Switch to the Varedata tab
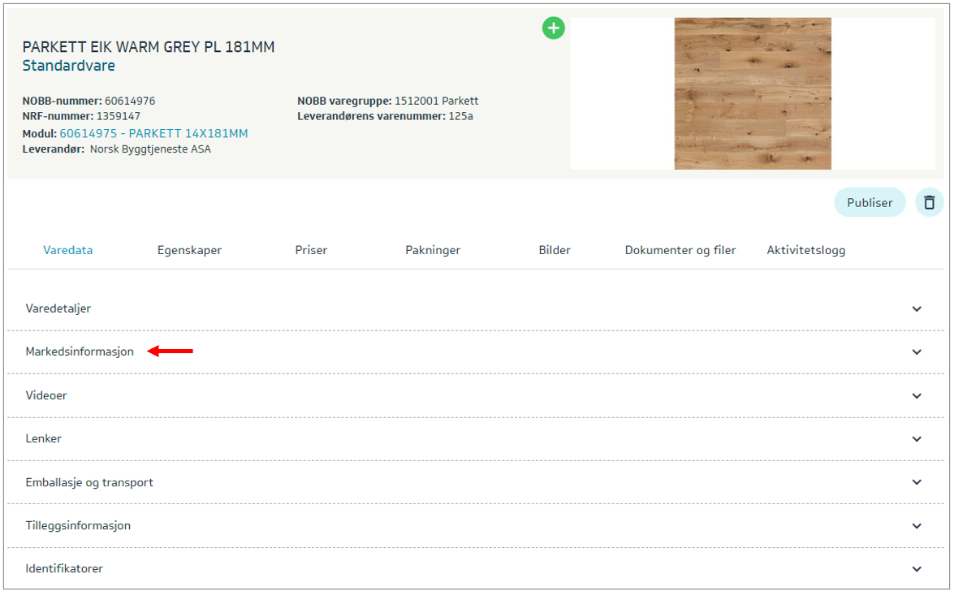 pos(67,250)
